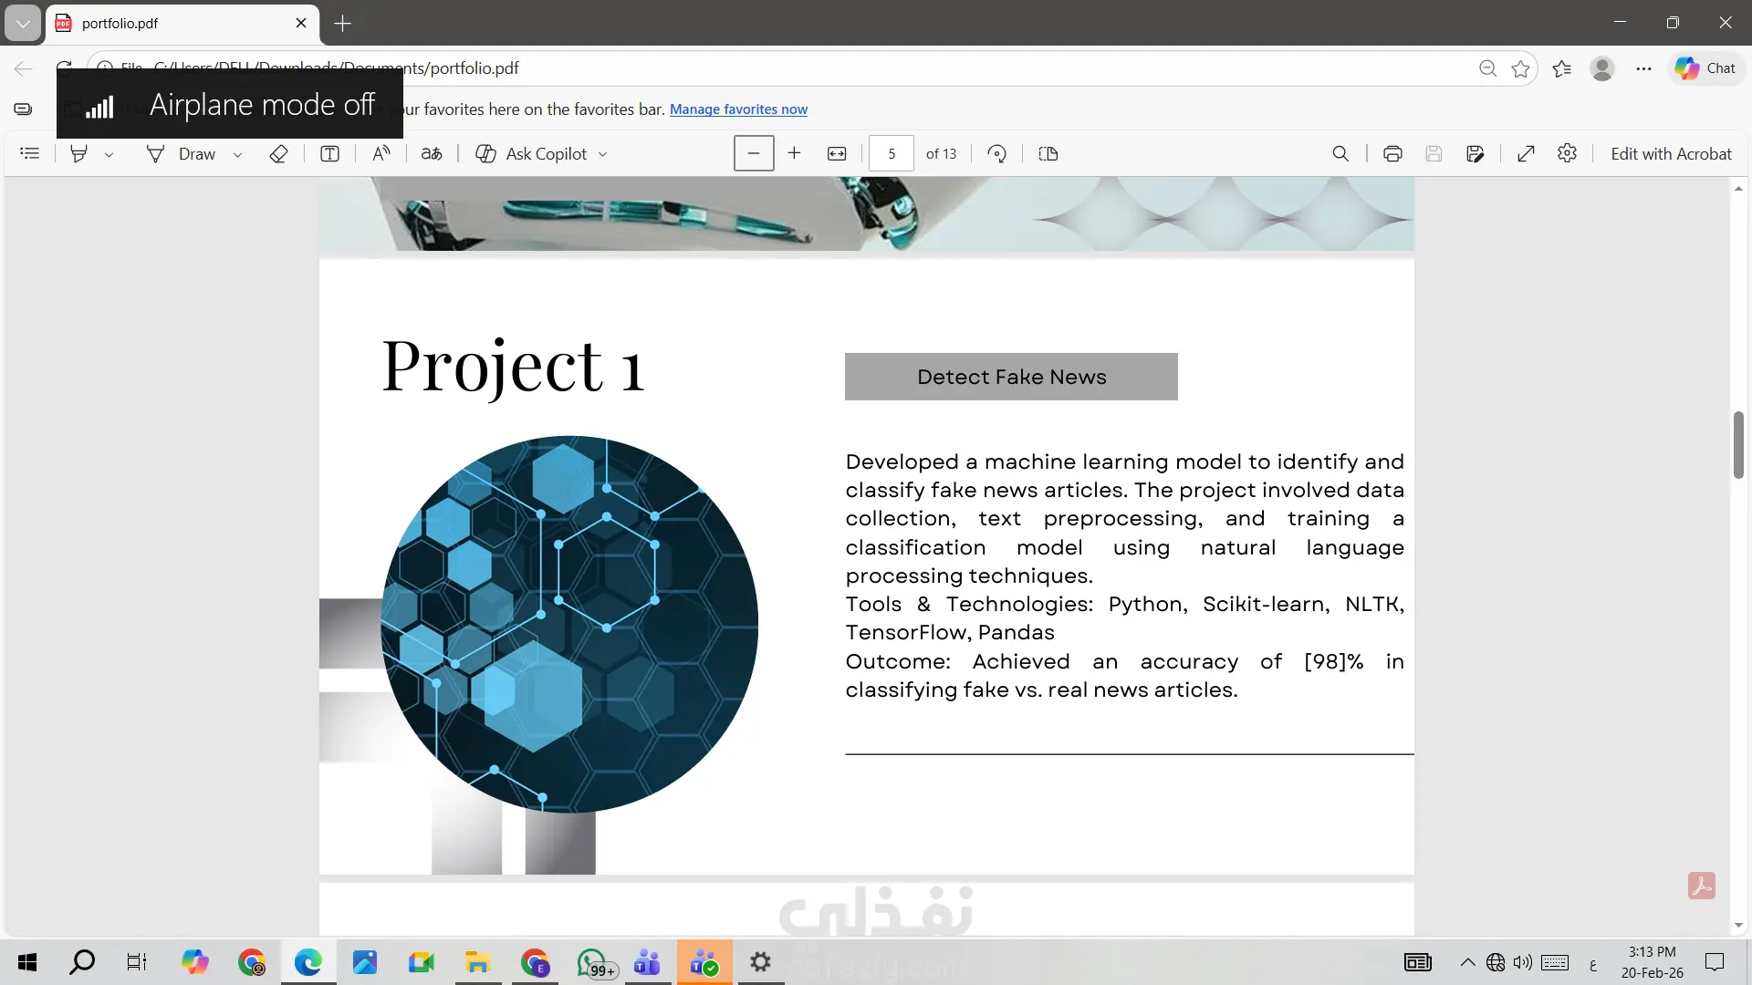Rotate the PDF page
Image resolution: width=1752 pixels, height=985 pixels.
click(x=997, y=153)
